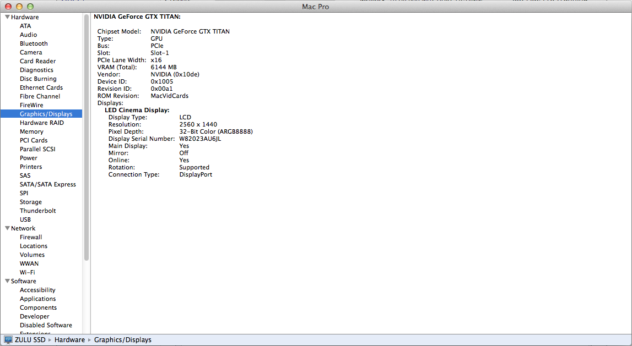Select Volumes under Network
The width and height of the screenshot is (632, 346).
tap(33, 255)
